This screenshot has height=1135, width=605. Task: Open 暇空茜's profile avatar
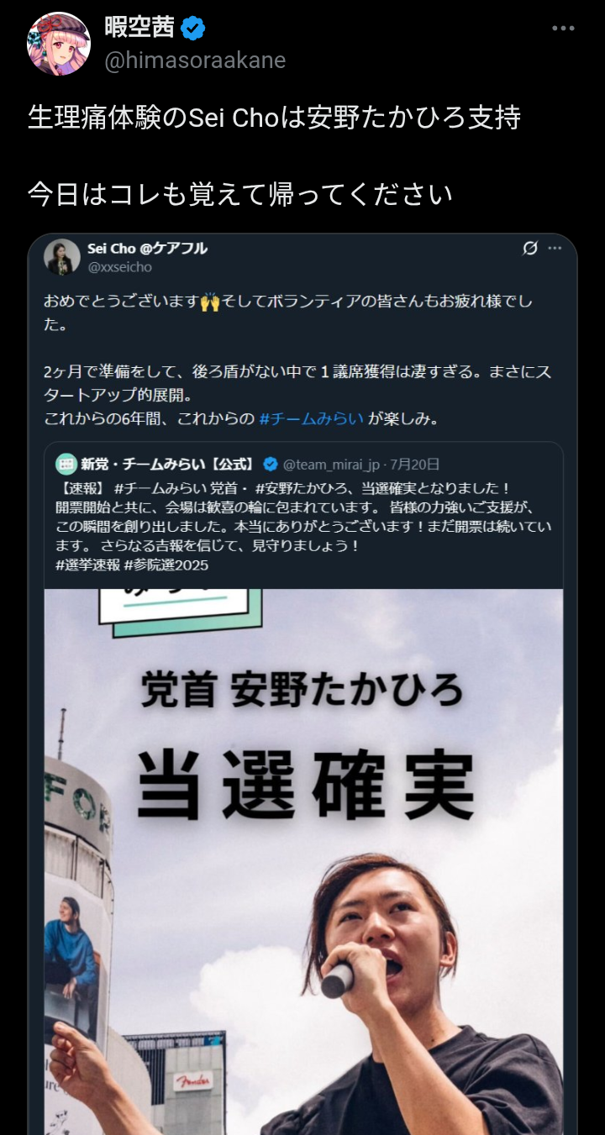[59, 44]
